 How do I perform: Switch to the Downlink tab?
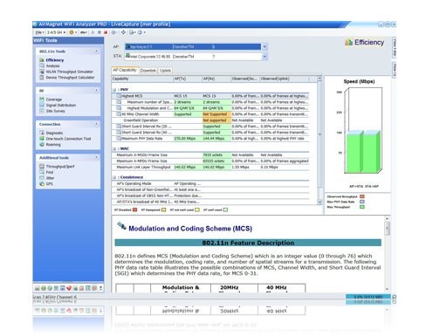[x=148, y=71]
